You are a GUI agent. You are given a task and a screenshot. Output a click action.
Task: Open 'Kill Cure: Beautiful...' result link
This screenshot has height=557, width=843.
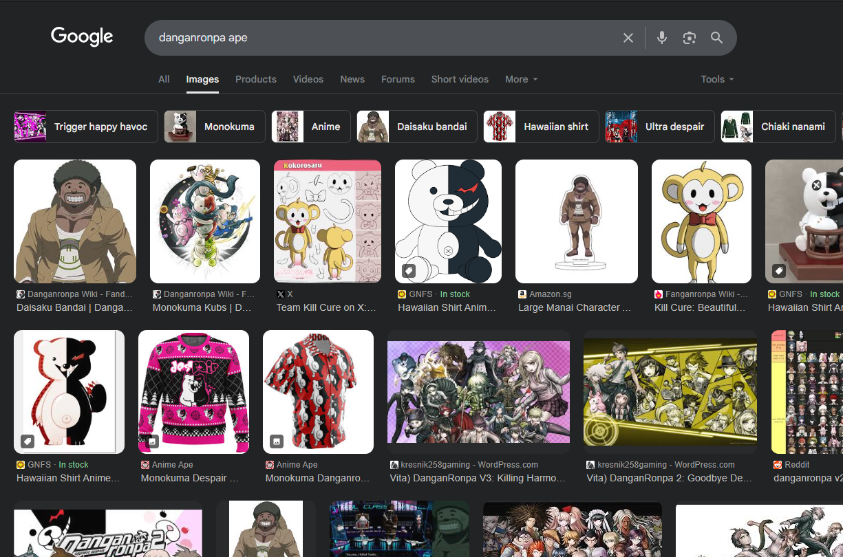[x=700, y=307]
